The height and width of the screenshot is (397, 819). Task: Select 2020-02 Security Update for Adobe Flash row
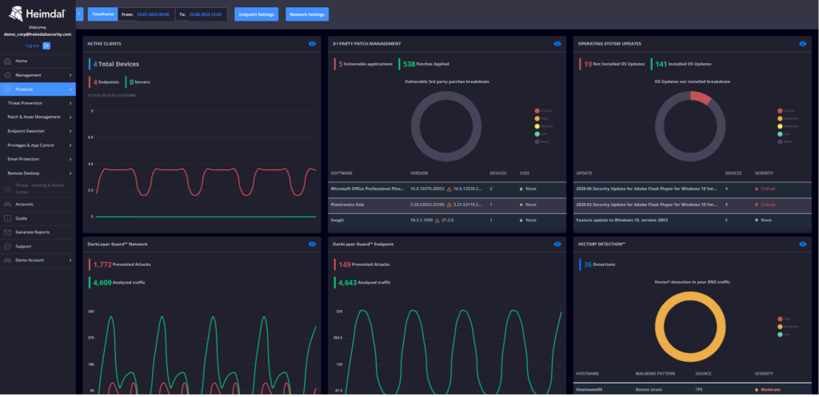[692, 205]
